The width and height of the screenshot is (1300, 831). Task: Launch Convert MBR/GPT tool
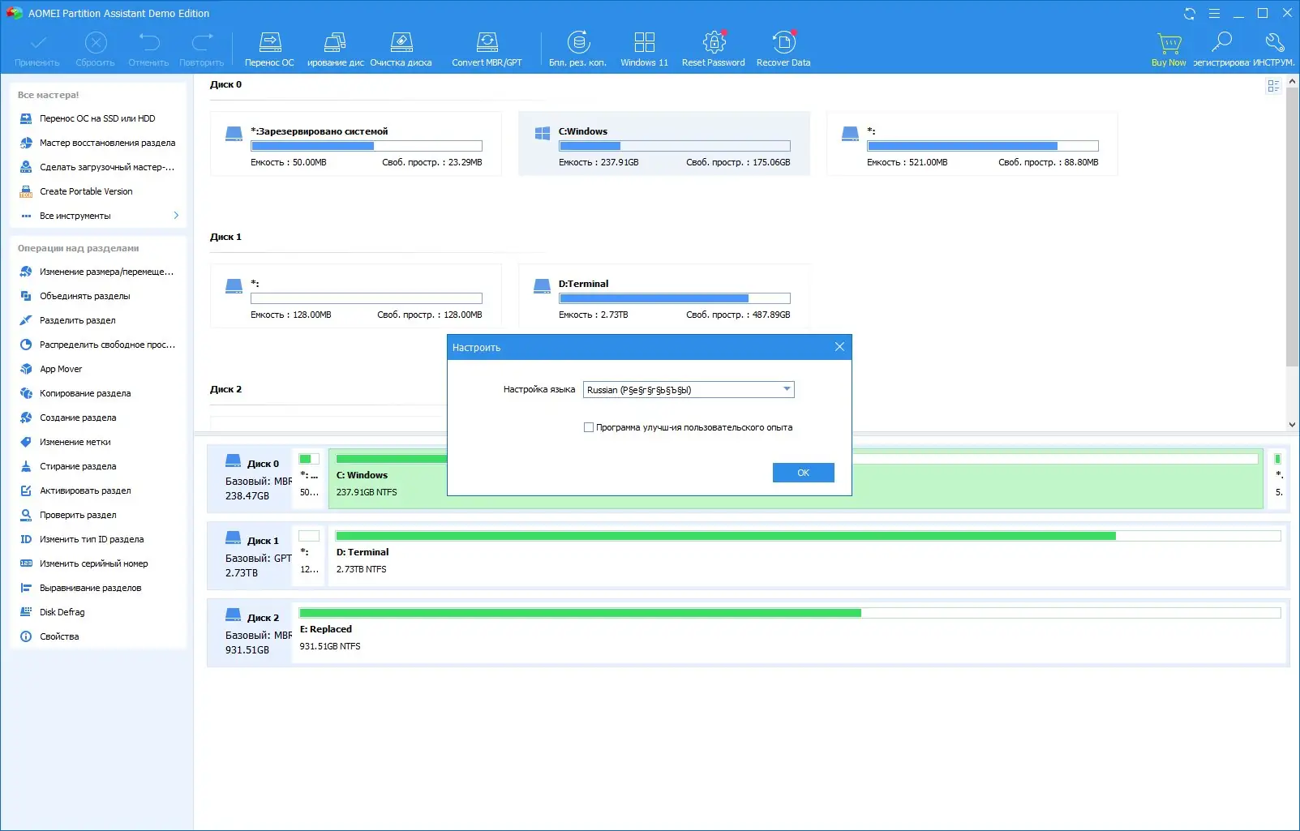click(487, 49)
